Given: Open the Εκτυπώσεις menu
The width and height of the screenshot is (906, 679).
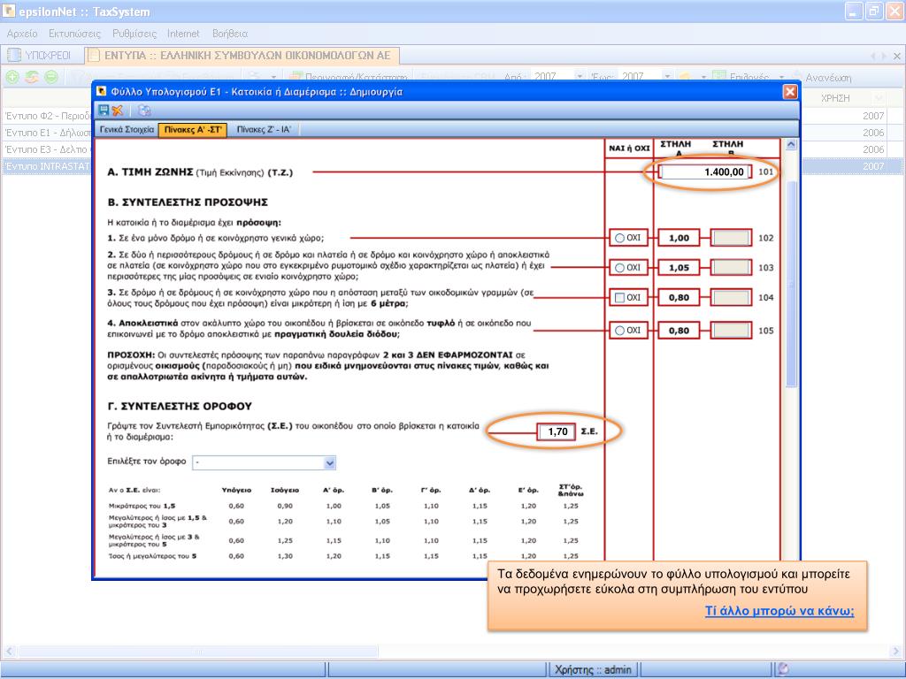Looking at the screenshot, I should tap(74, 34).
